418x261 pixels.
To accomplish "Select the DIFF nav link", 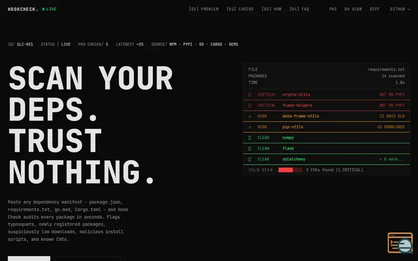I will pos(375,9).
